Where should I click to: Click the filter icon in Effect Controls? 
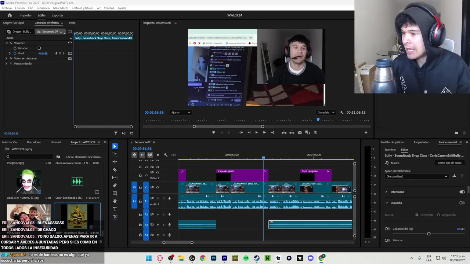pyautogui.click(x=116, y=133)
